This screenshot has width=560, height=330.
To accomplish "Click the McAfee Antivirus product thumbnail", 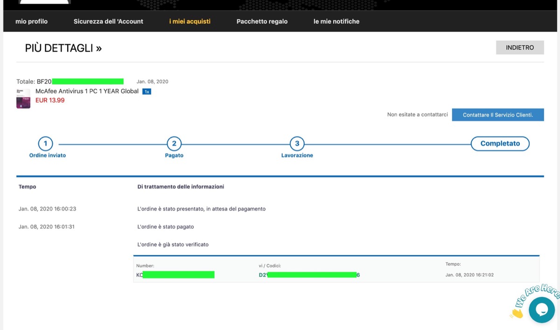I will 23,98.
